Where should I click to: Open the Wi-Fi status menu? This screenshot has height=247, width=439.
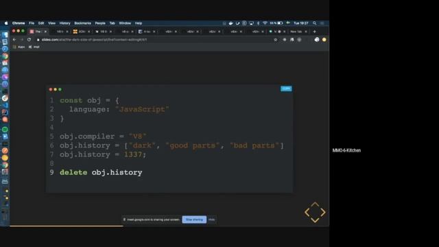click(265, 23)
